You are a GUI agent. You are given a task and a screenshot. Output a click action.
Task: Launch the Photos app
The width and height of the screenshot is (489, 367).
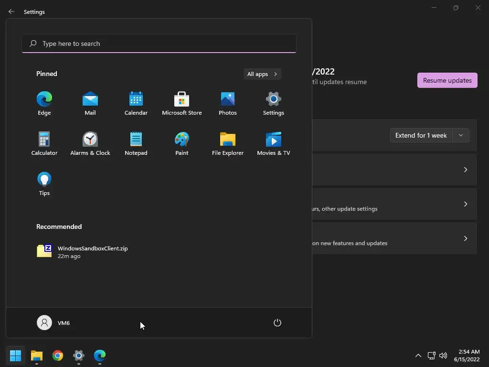tap(228, 103)
